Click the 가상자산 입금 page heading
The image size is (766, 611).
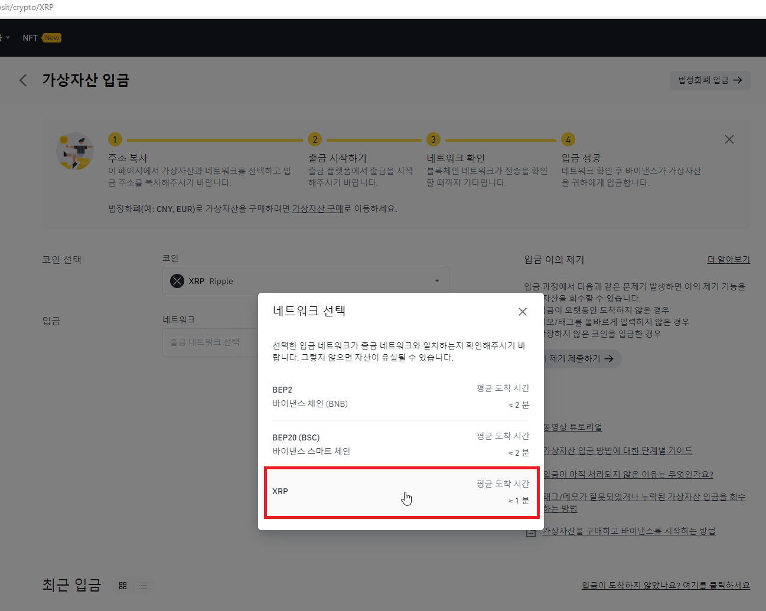86,80
